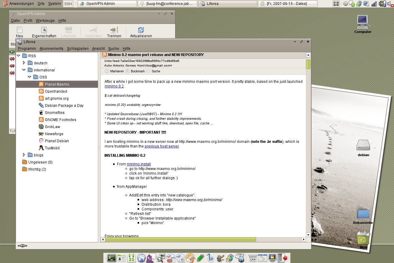Viewport: 394px width, 263px height.
Task: Open the Abonnements menu
Action: 51,49
